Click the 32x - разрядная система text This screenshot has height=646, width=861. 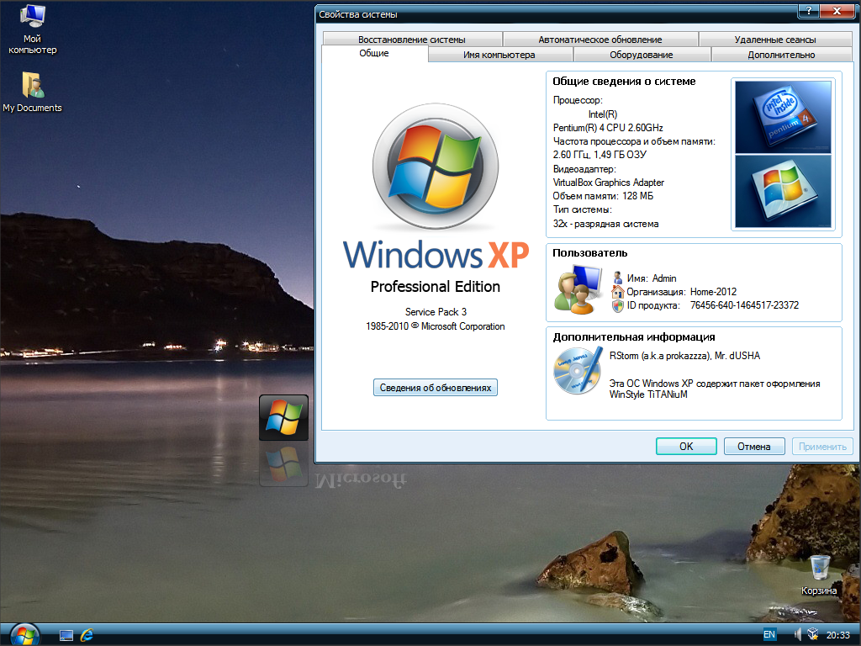pos(605,224)
